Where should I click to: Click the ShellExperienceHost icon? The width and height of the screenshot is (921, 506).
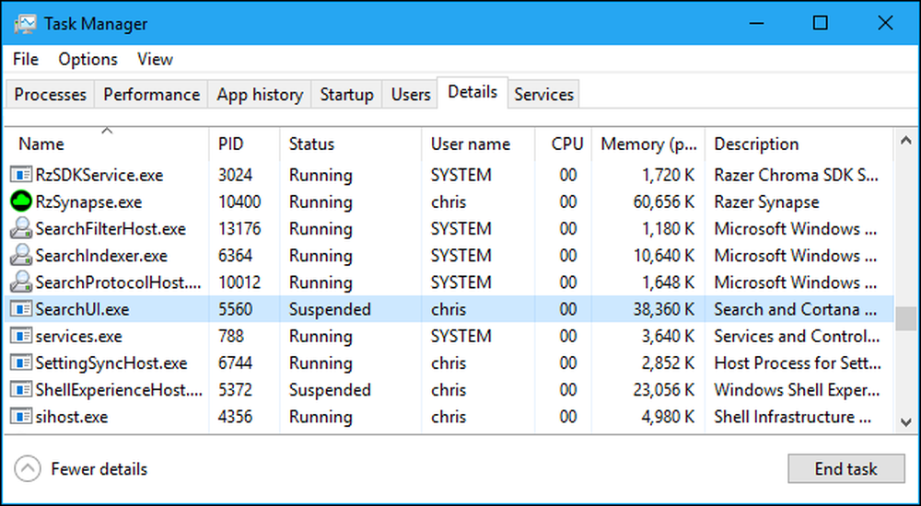(x=21, y=390)
